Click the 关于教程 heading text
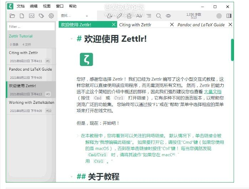Image resolution: width=249 pixels, height=189 pixels. [x=103, y=177]
